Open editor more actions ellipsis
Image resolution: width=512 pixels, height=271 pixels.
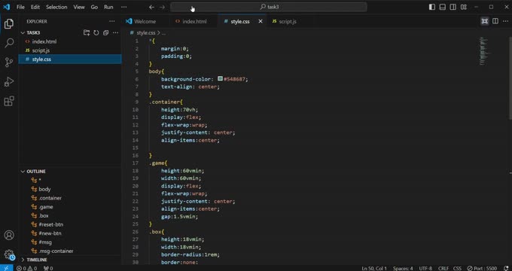click(x=505, y=21)
